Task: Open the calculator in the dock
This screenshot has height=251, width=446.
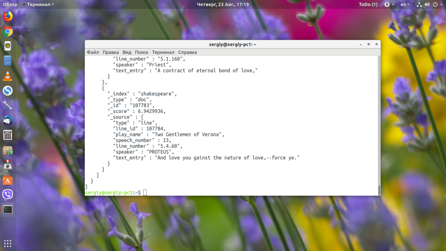Action: (8, 135)
